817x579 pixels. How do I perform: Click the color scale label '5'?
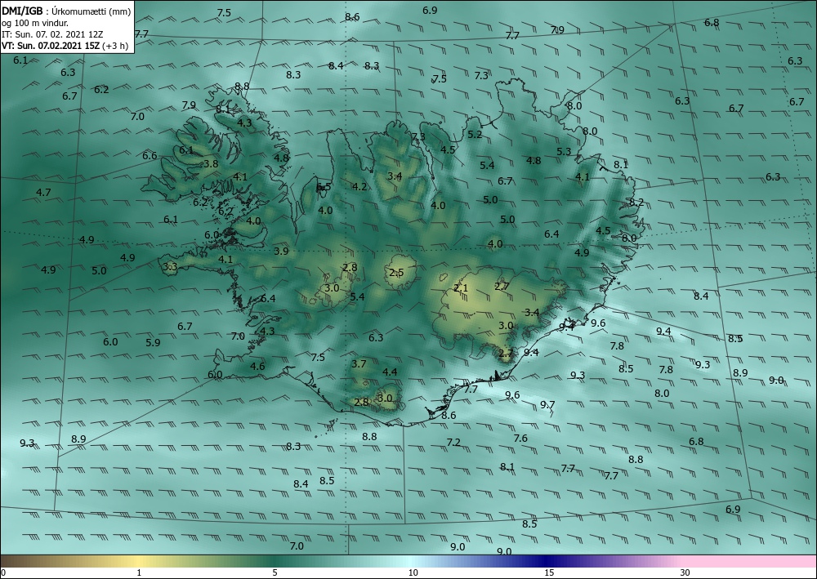tap(275, 572)
